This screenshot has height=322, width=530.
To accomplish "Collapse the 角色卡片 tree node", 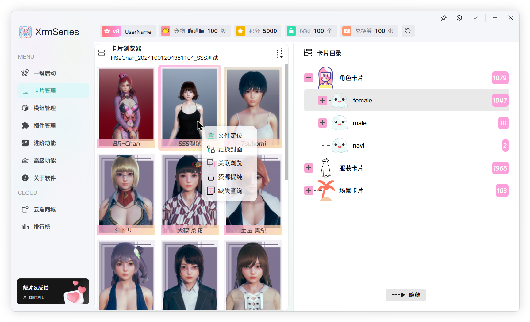I will (309, 78).
